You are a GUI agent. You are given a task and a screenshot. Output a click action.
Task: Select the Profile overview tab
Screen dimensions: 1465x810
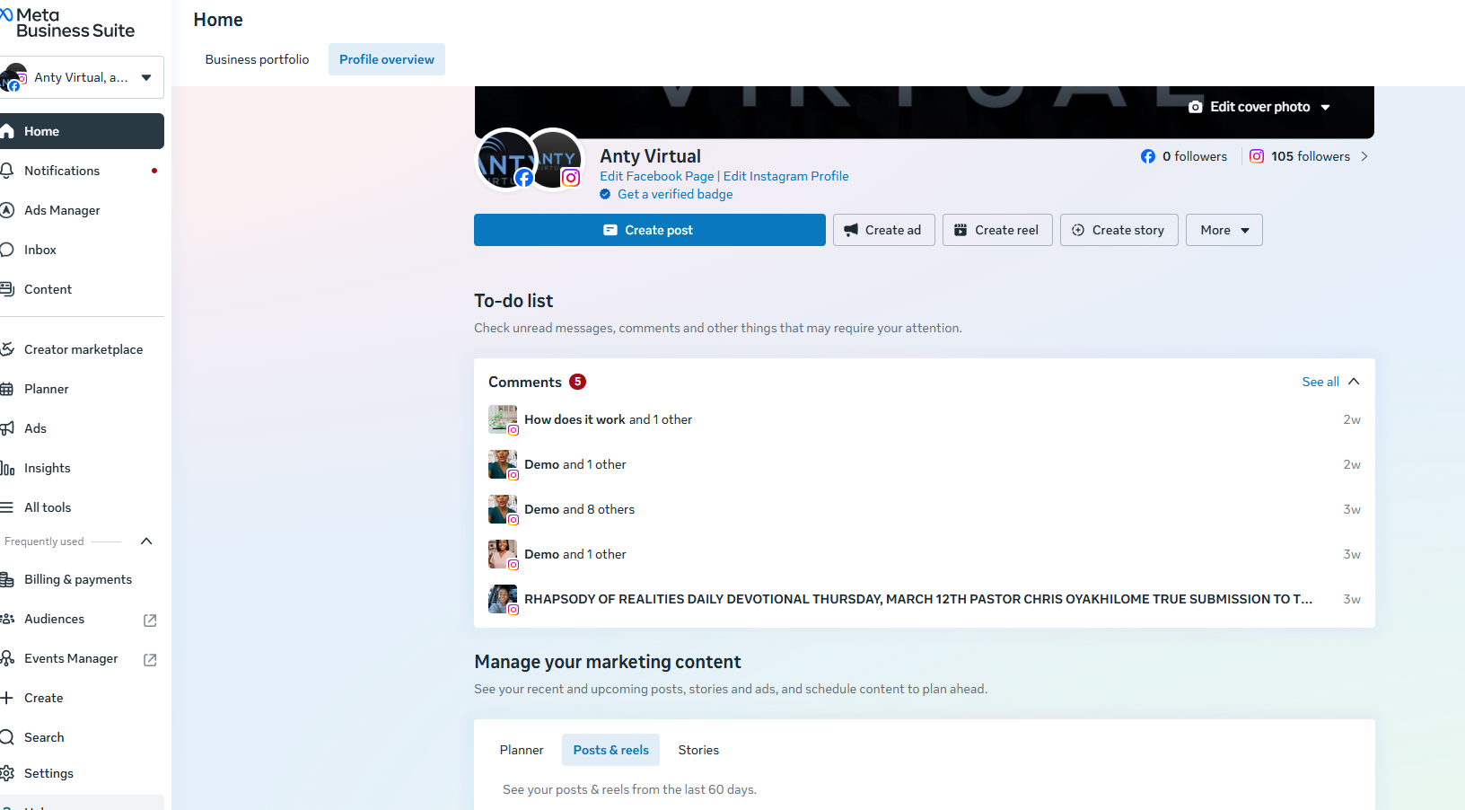coord(387,59)
